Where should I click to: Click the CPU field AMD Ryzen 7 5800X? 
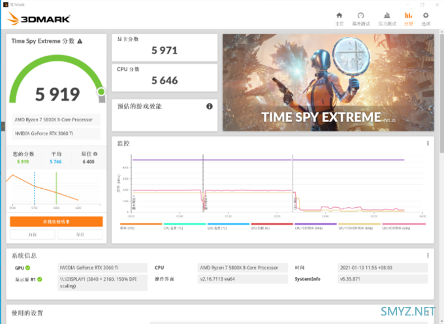tap(243, 268)
